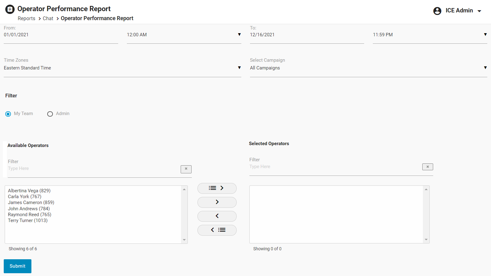The width and height of the screenshot is (491, 276).
Task: Select the Admin radio button
Action: click(50, 114)
